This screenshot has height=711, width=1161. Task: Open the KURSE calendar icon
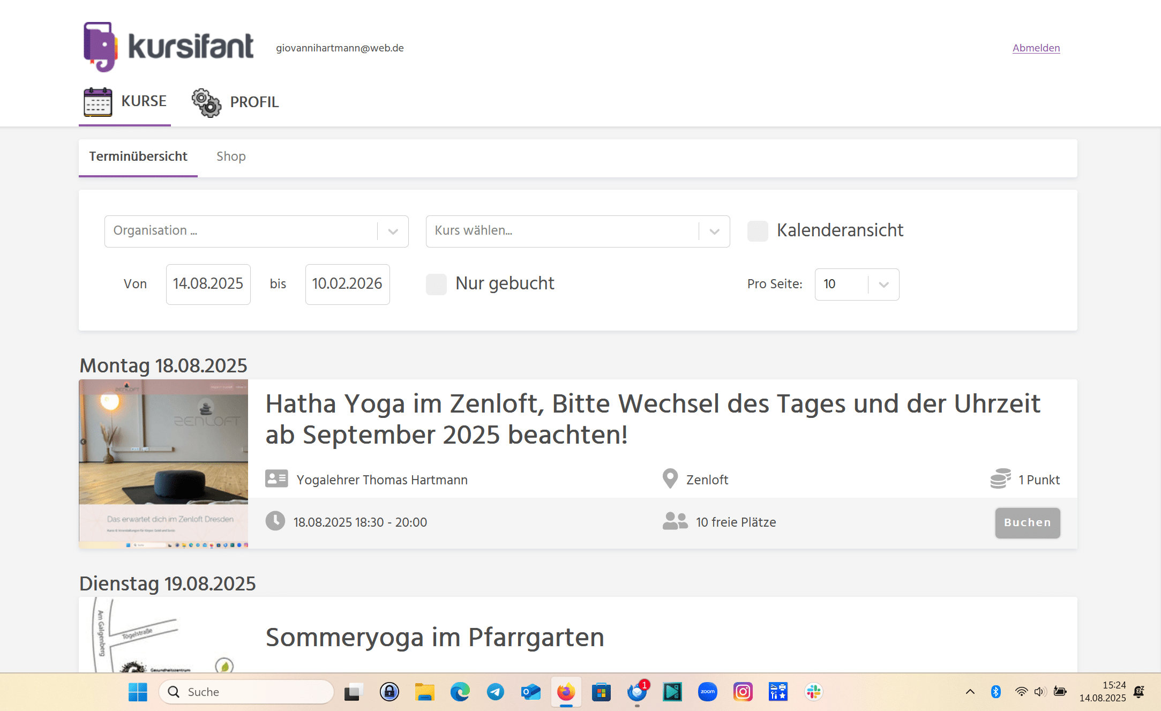(98, 102)
